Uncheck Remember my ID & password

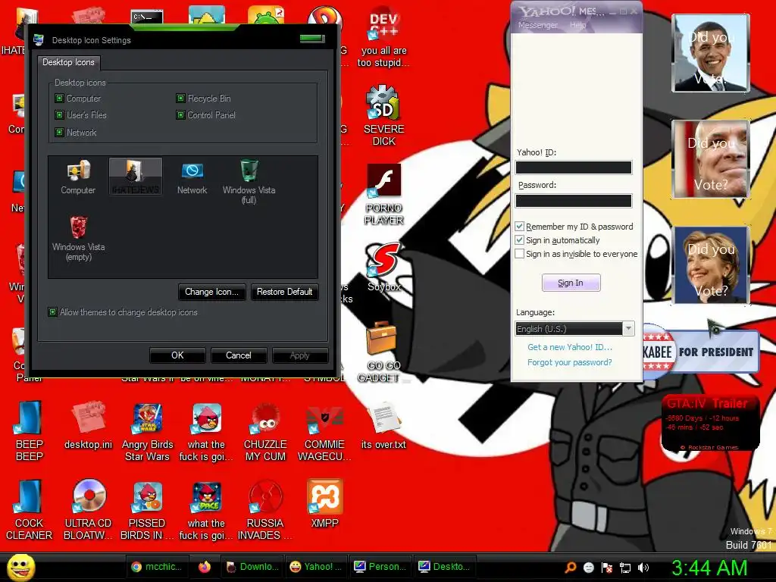[520, 226]
